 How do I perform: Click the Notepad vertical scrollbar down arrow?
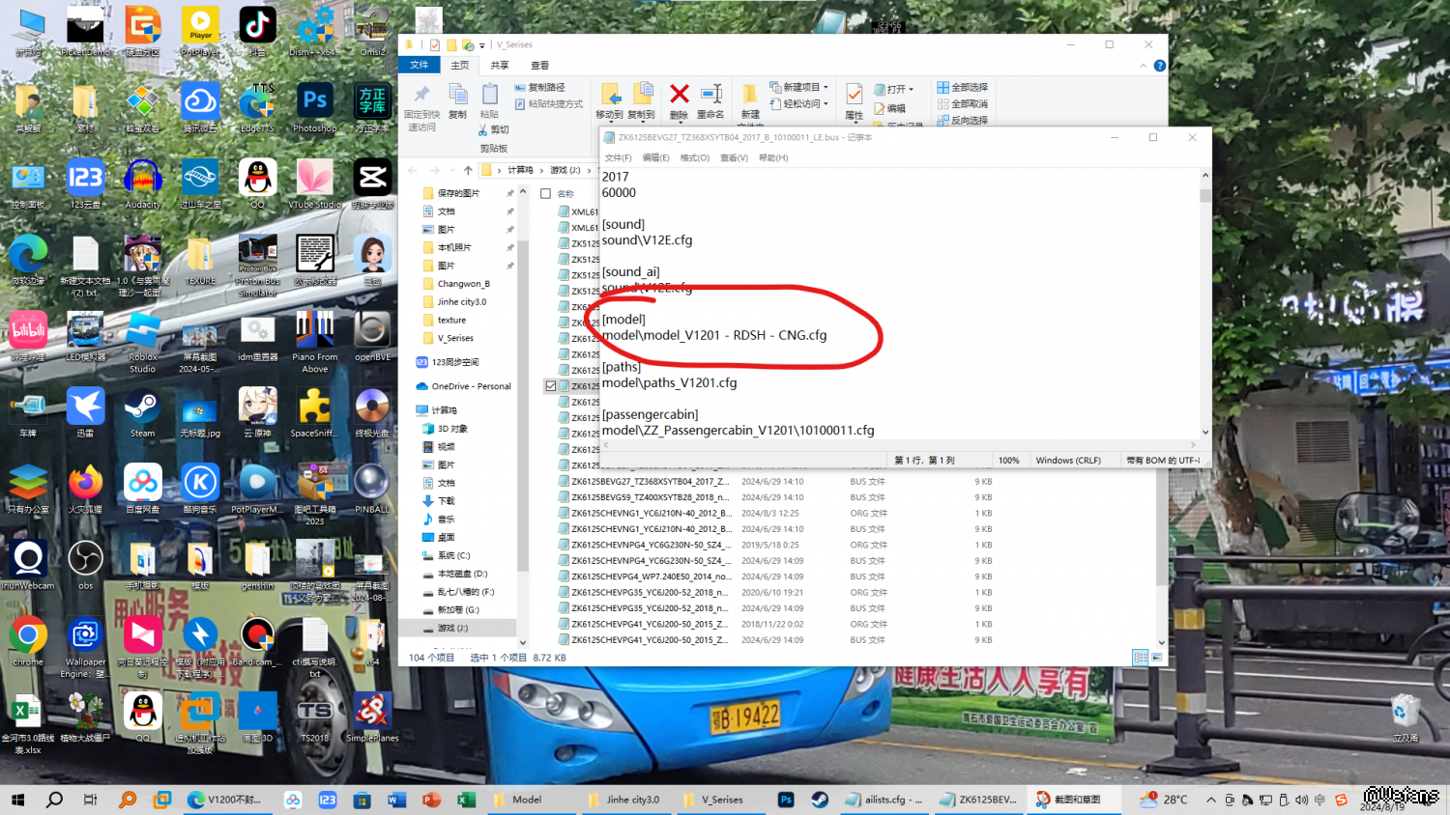coord(1204,433)
